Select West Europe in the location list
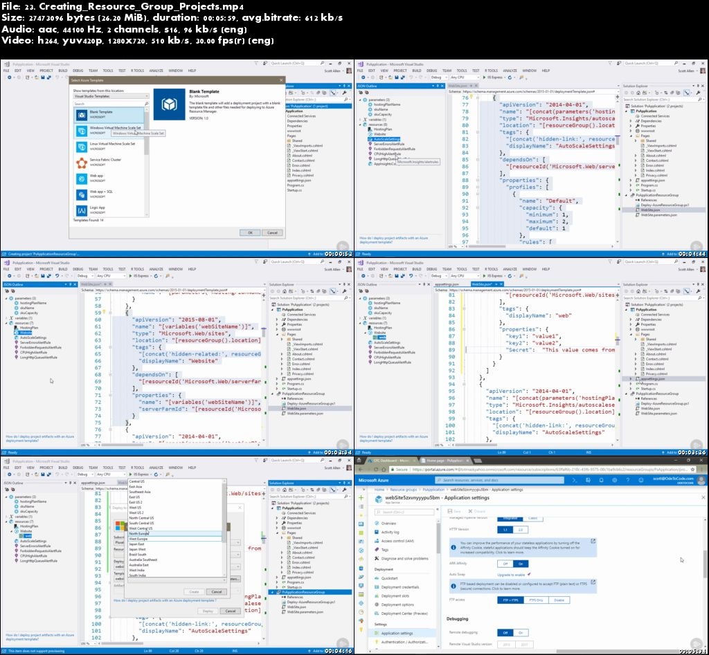Image resolution: width=709 pixels, height=655 pixels. pyautogui.click(x=175, y=539)
